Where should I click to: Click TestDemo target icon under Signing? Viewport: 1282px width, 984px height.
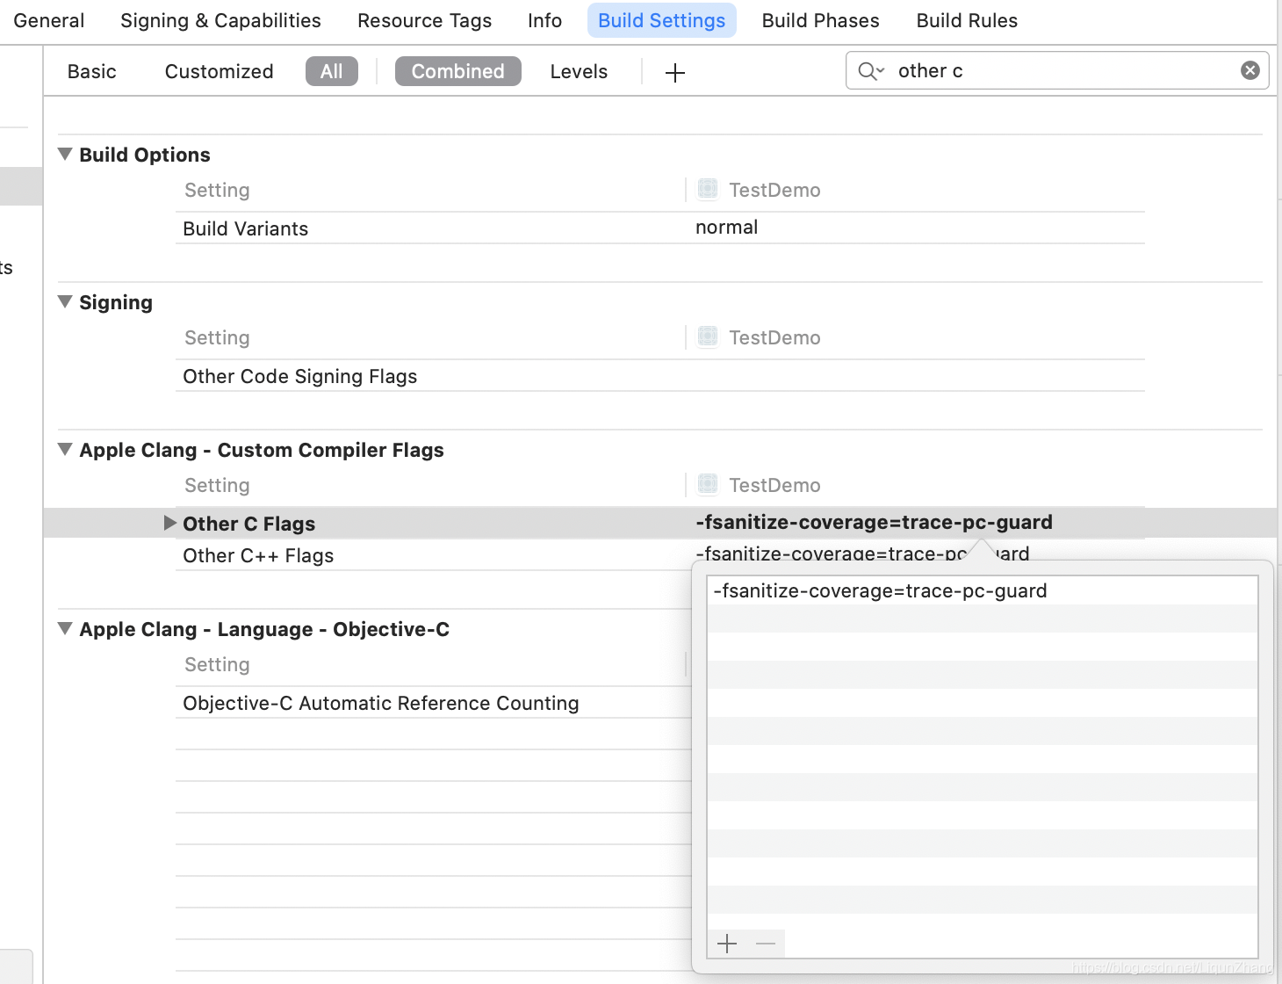708,336
